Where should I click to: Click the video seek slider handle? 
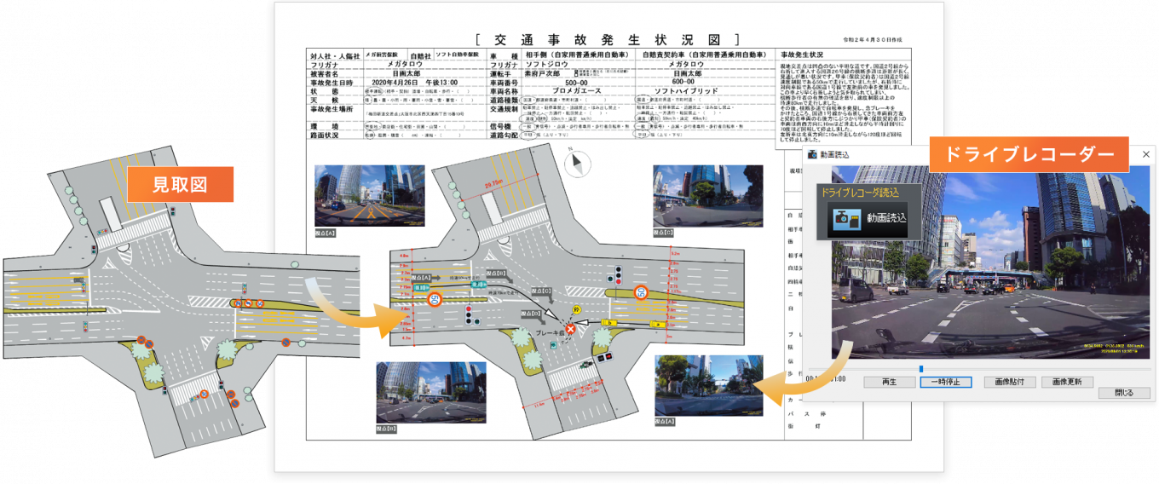pos(920,369)
